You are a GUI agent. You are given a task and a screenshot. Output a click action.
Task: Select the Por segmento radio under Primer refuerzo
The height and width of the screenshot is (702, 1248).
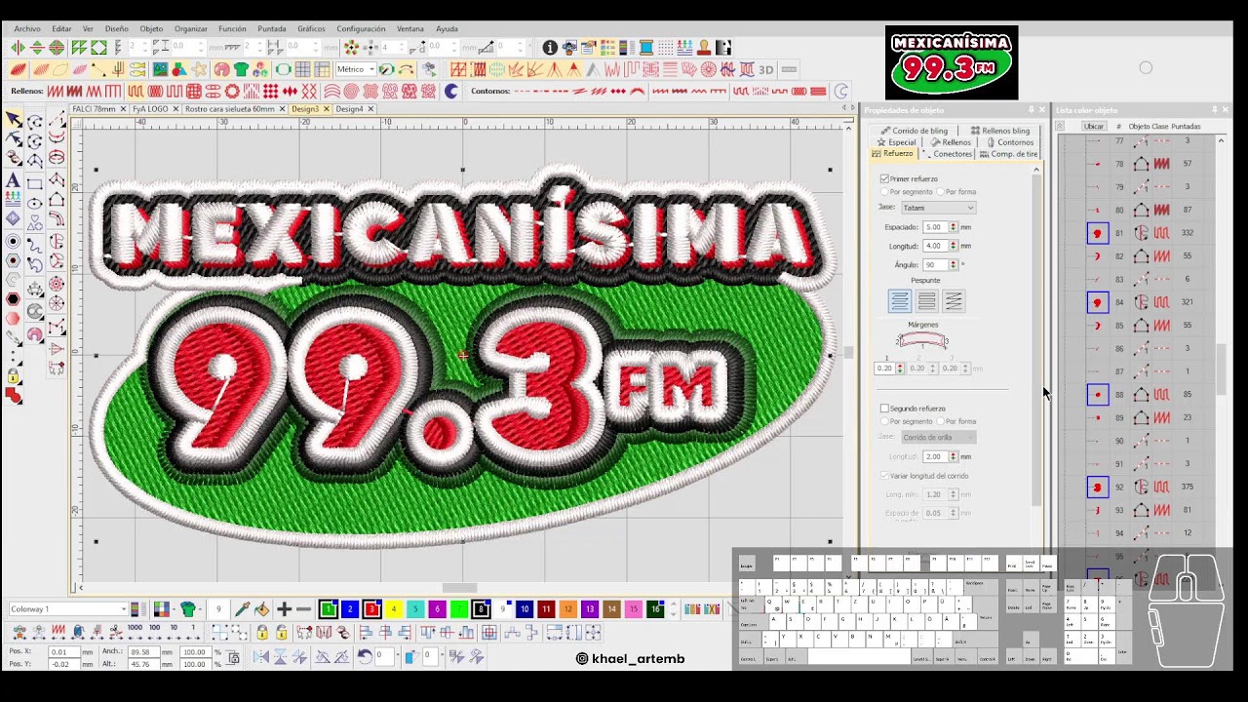pyautogui.click(x=884, y=192)
